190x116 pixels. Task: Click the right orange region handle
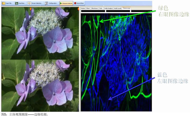tap(78, 9)
